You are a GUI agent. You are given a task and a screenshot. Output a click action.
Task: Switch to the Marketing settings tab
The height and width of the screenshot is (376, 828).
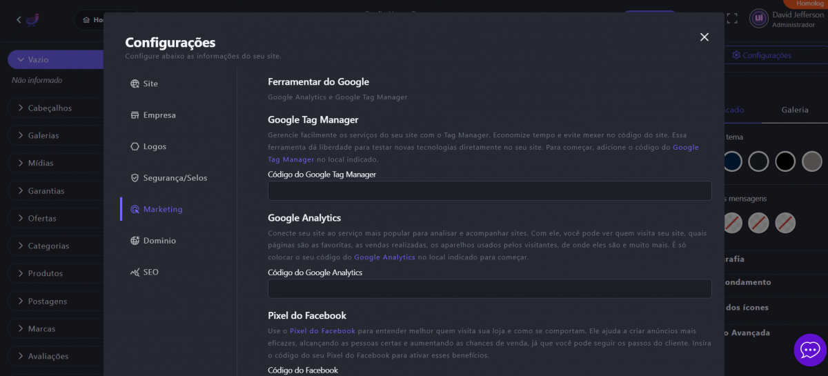click(162, 209)
